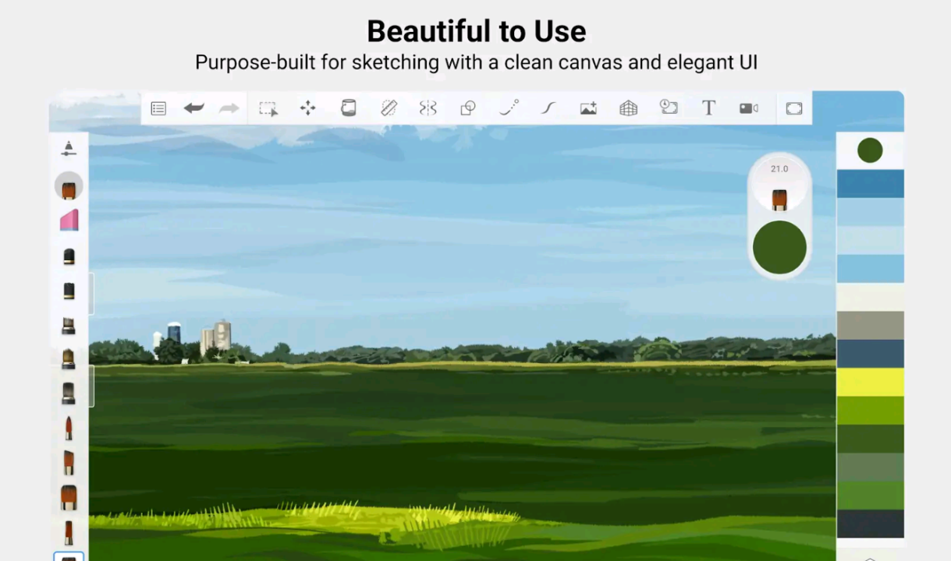Pick the dark blue palette swatch
This screenshot has width=951, height=561.
tap(871, 184)
